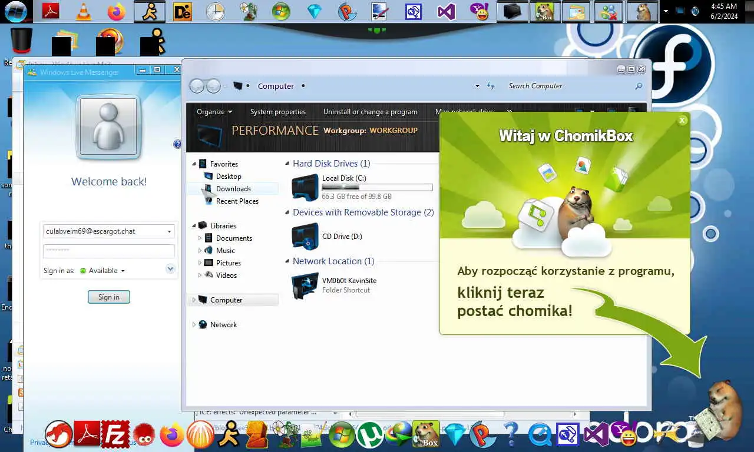The height and width of the screenshot is (452, 754).
Task: Expand the Network tree node
Action: 194,325
